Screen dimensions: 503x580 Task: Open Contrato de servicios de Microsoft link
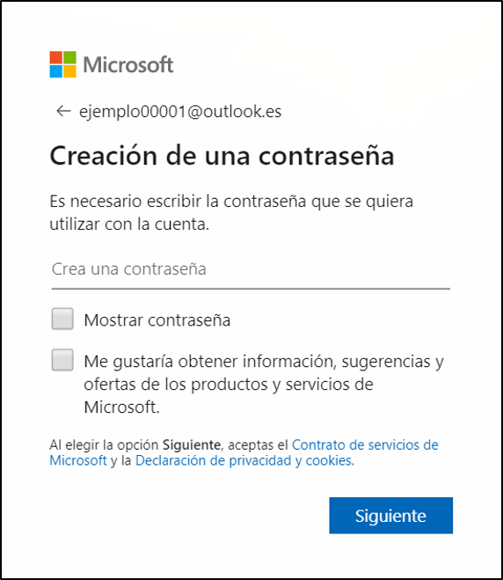pos(244,452)
